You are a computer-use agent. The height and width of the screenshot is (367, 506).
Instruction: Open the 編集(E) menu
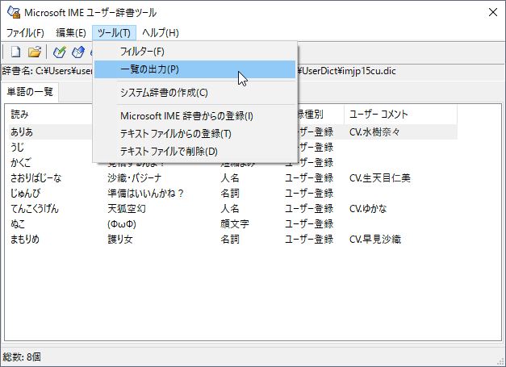71,33
